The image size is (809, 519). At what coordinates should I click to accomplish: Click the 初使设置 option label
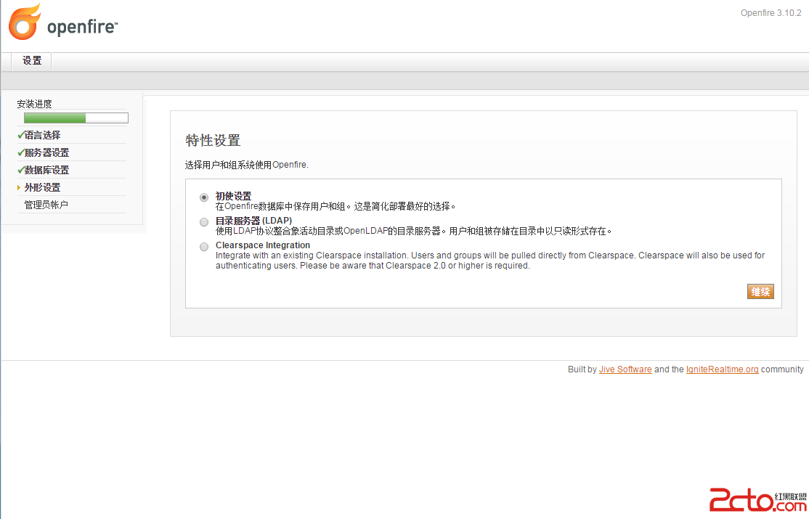pos(233,196)
